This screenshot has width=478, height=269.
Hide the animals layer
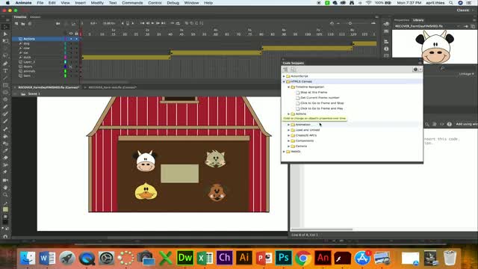(x=71, y=71)
